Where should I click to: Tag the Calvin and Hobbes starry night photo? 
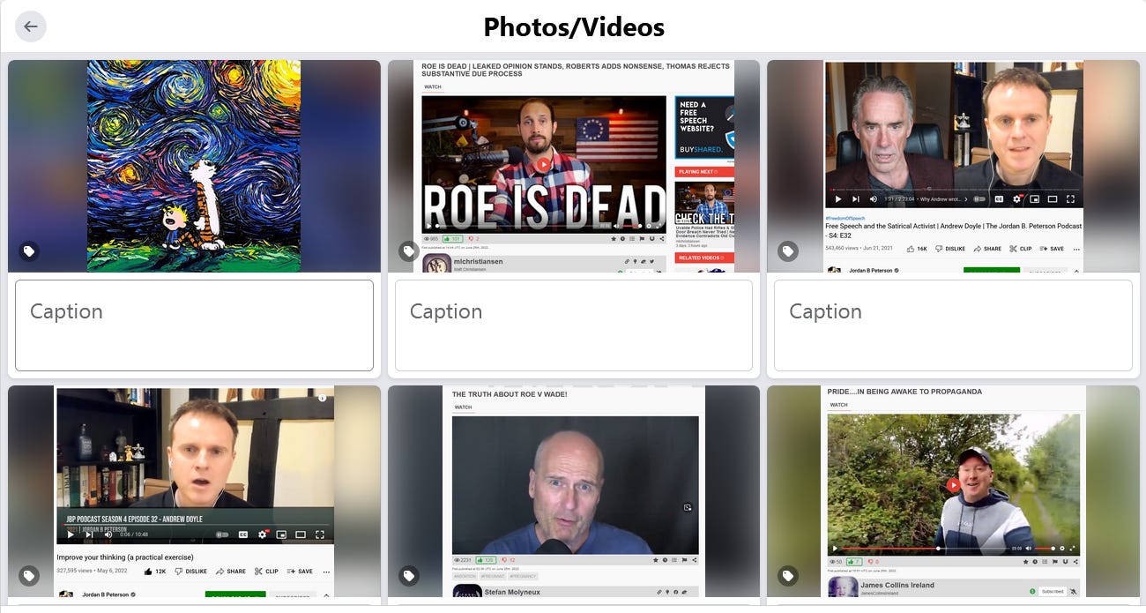[x=29, y=251]
